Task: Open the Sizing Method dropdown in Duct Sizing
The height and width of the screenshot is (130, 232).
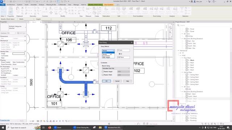Action: coord(108,51)
